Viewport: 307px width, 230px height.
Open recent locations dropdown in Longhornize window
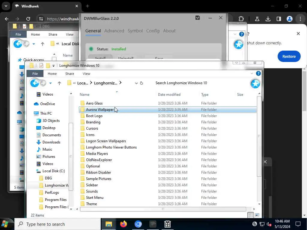pos(50,83)
